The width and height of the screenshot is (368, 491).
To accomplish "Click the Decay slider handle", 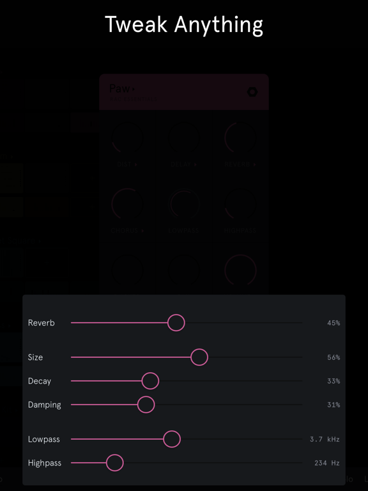I will pos(151,381).
